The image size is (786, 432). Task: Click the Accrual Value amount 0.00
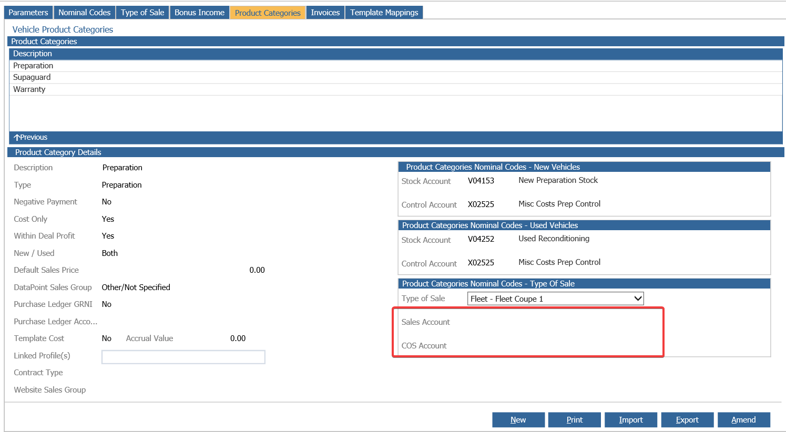click(x=238, y=338)
